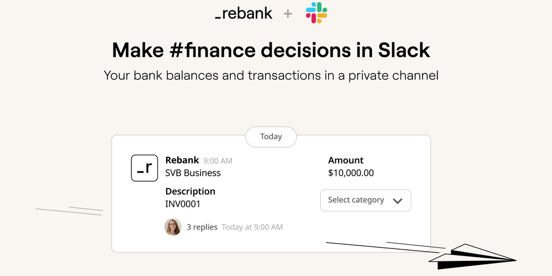Expand the category chevron arrow
The height and width of the screenshot is (276, 552).
pos(398,201)
